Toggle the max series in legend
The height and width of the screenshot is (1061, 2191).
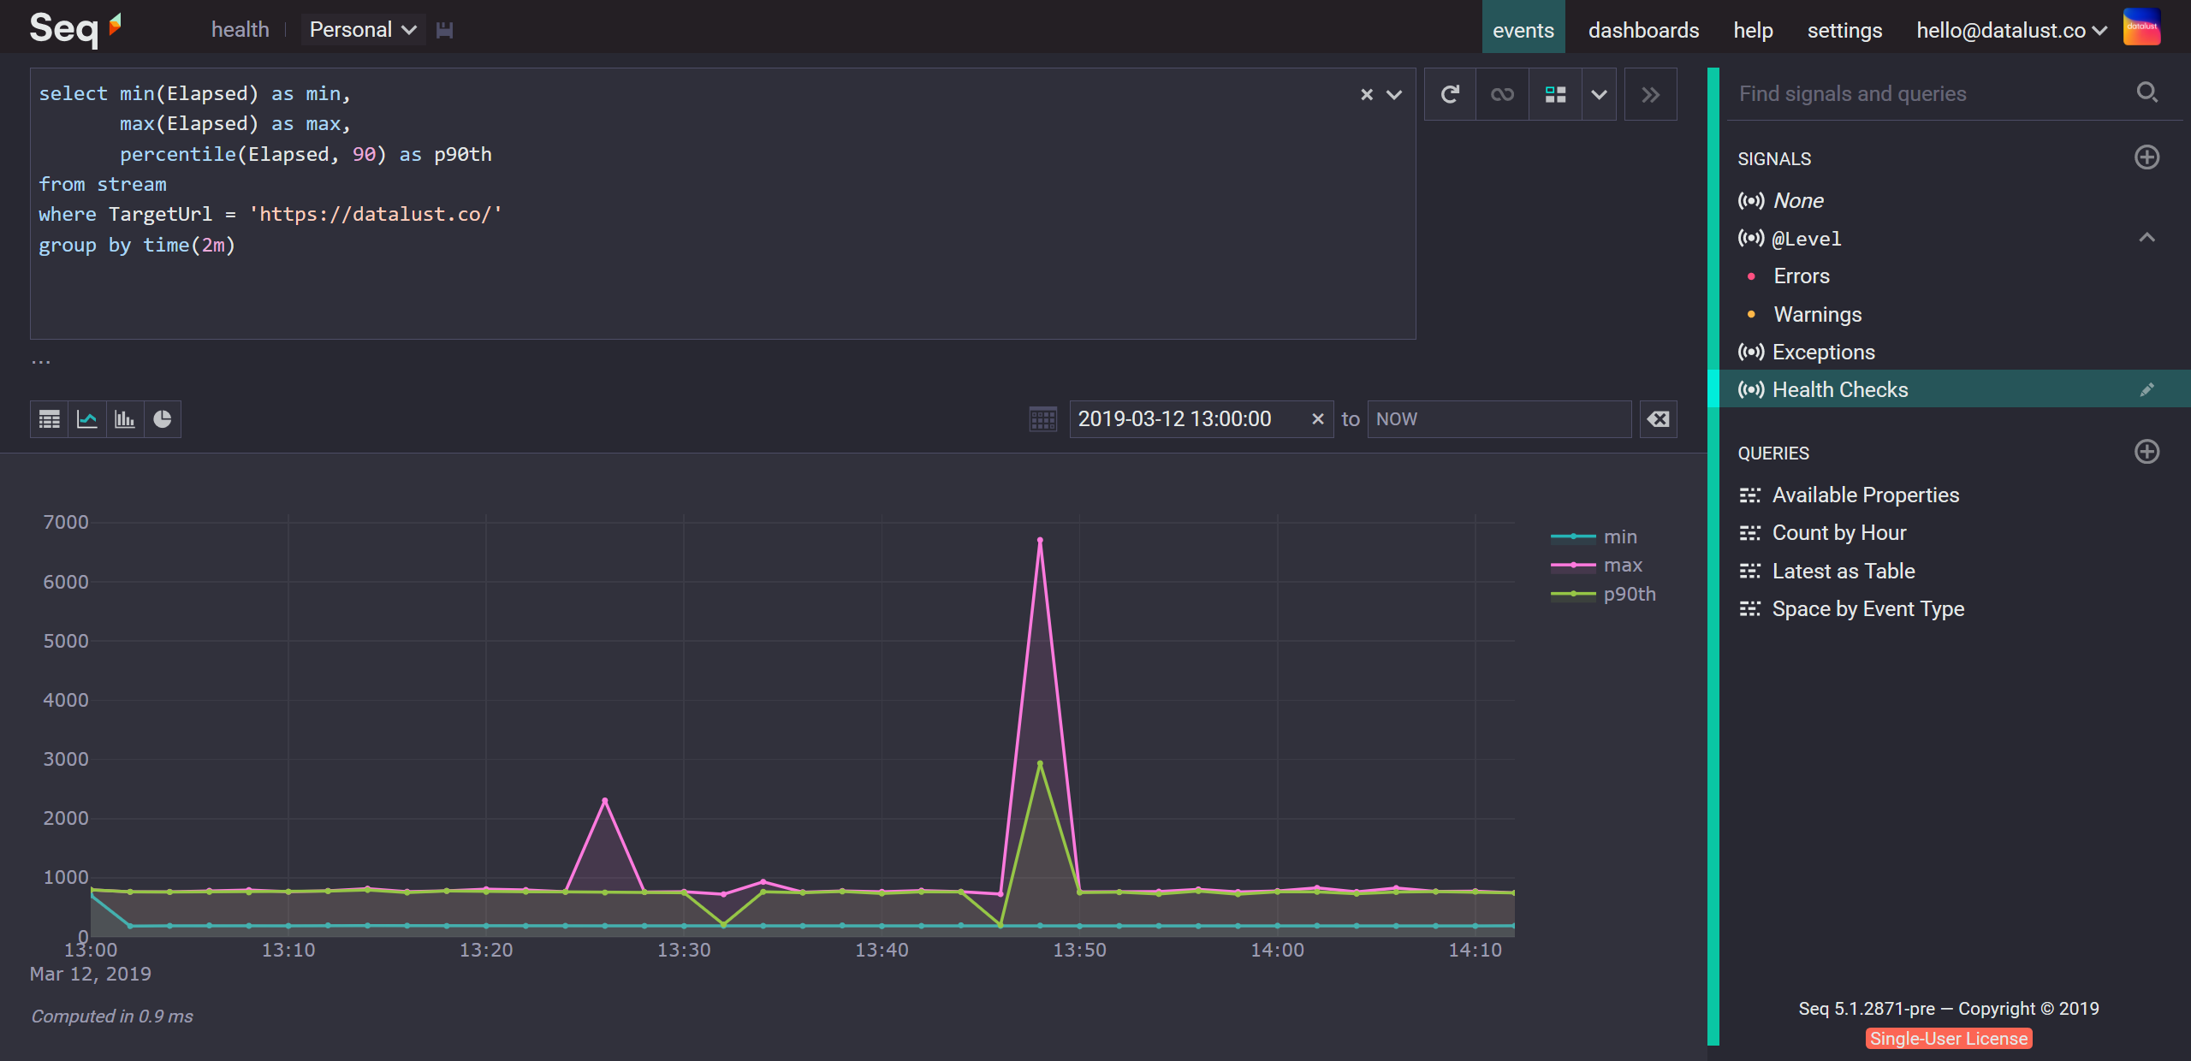[1596, 565]
